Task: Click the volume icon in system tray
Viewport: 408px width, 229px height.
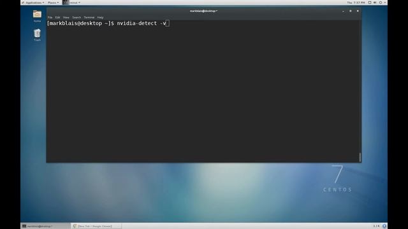Action: pos(375,3)
